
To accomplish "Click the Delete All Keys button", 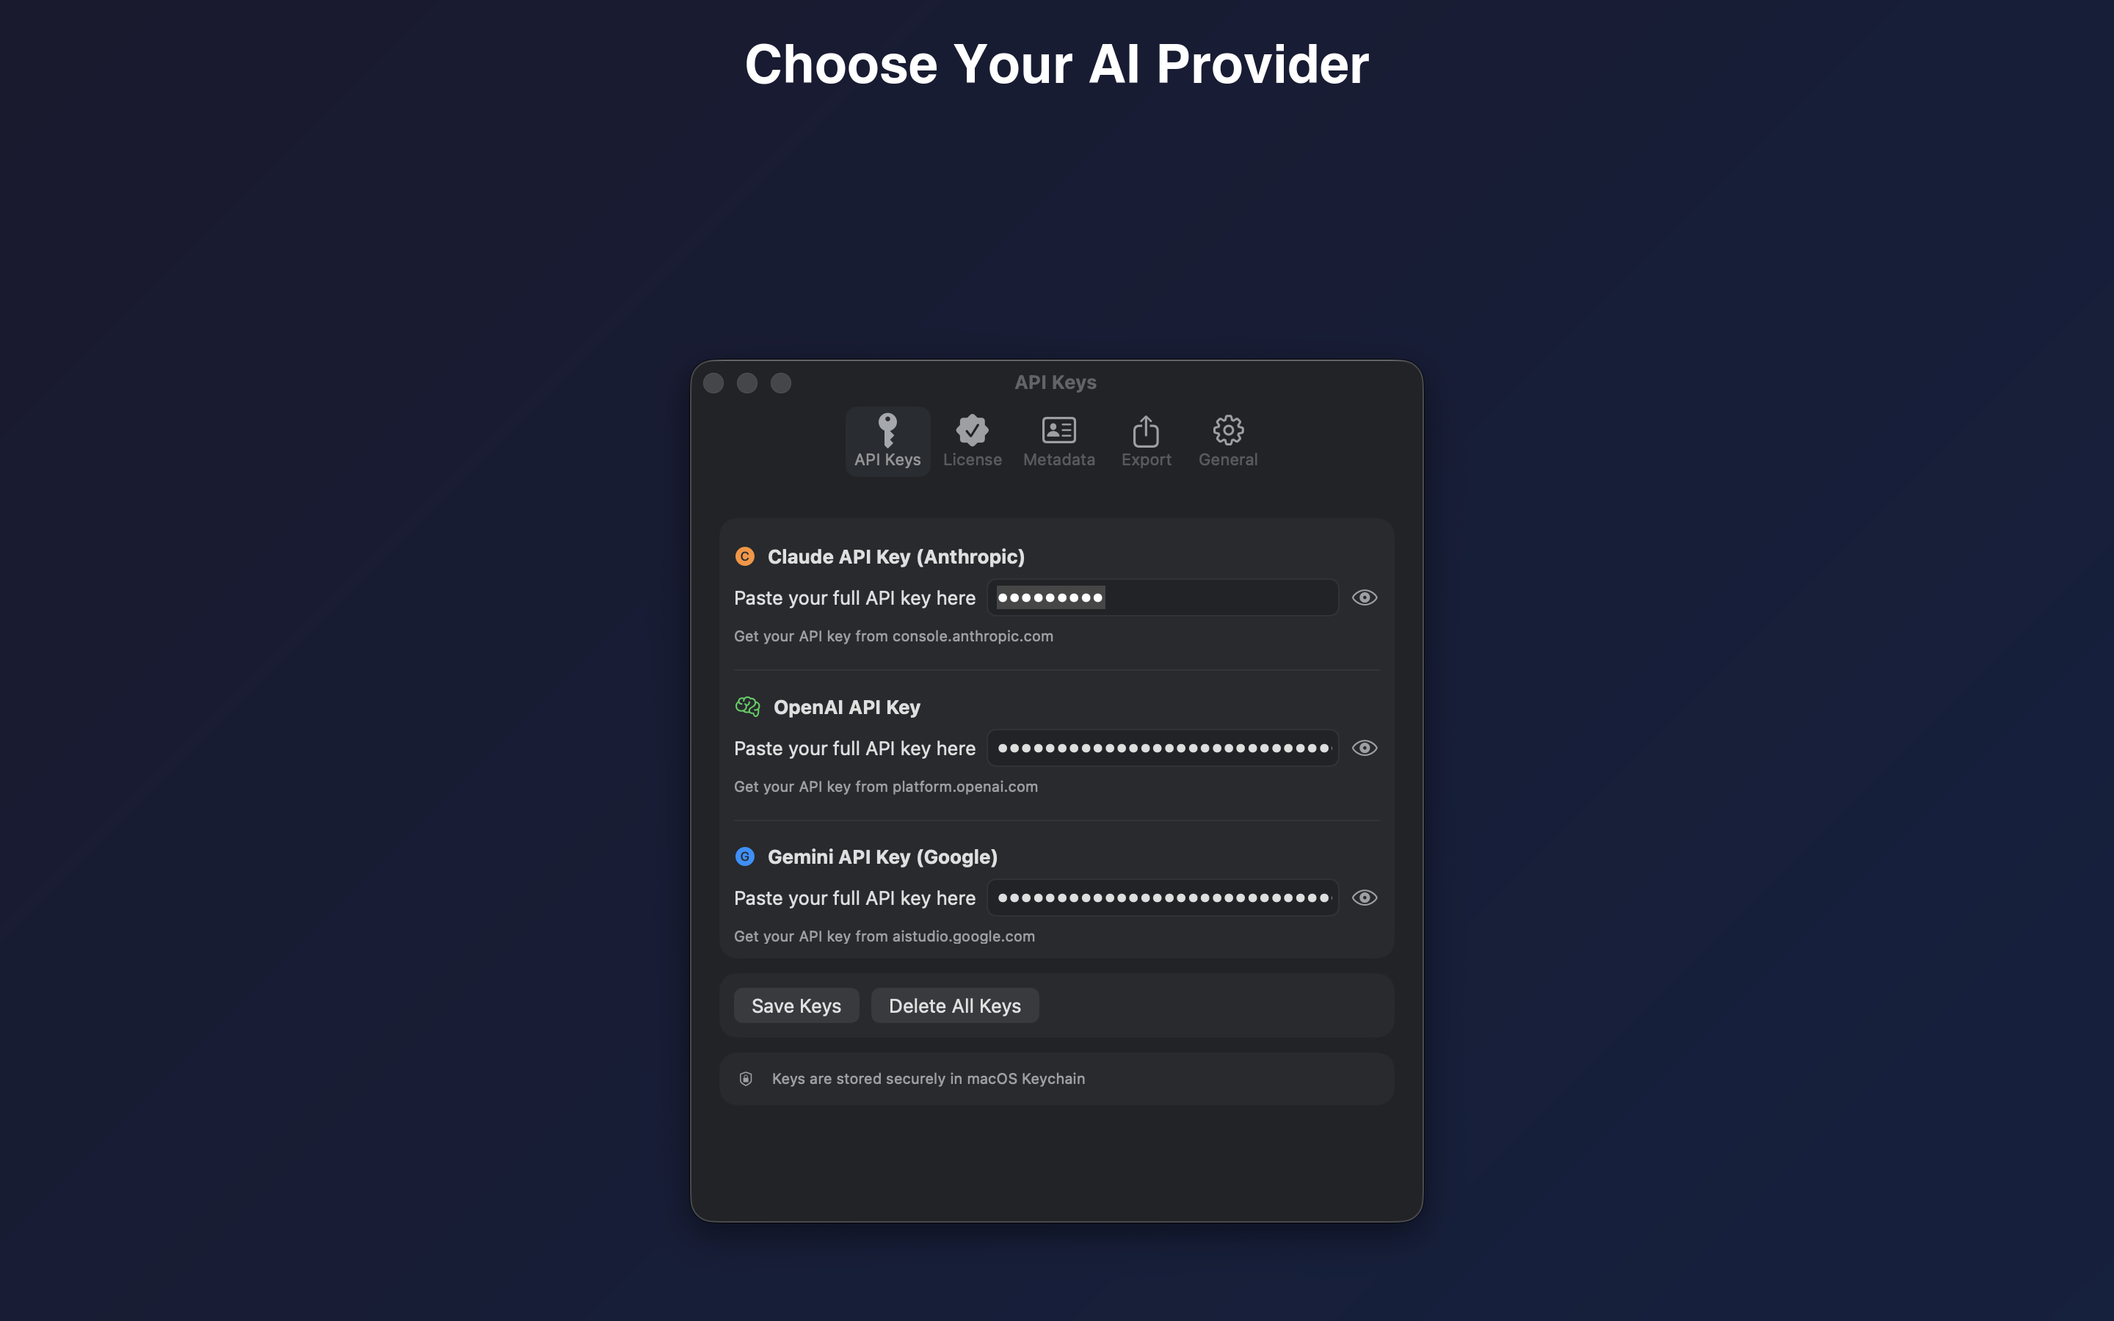I will [955, 1005].
